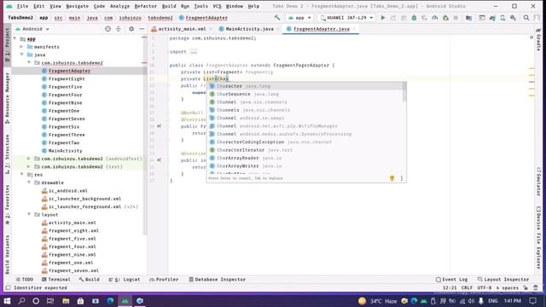Collapse the app module tree node
Image resolution: width=546 pixels, height=307 pixels.
15,38
